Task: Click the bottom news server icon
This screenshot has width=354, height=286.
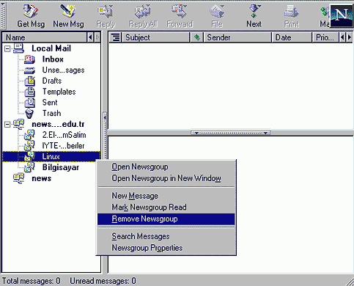Action: (18, 178)
